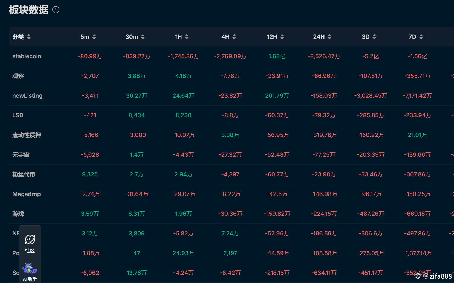The height and width of the screenshot is (283, 454).
Task: Click the 分类 column header text
Action: pos(18,37)
